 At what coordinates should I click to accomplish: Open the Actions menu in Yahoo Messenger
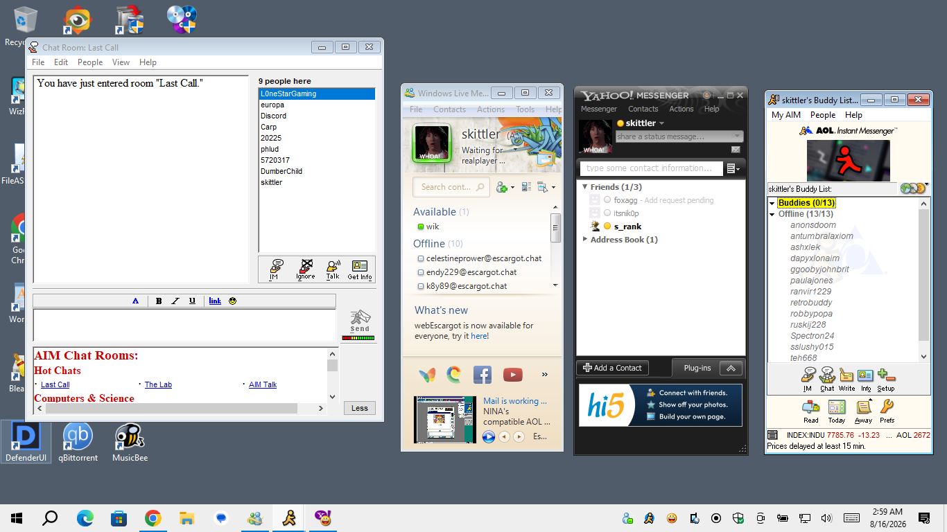tap(681, 109)
